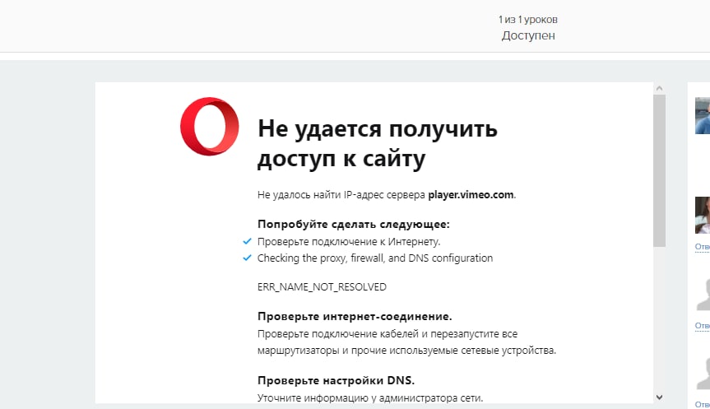Click the "1 из 1 уроков" counter text

pyautogui.click(x=528, y=20)
